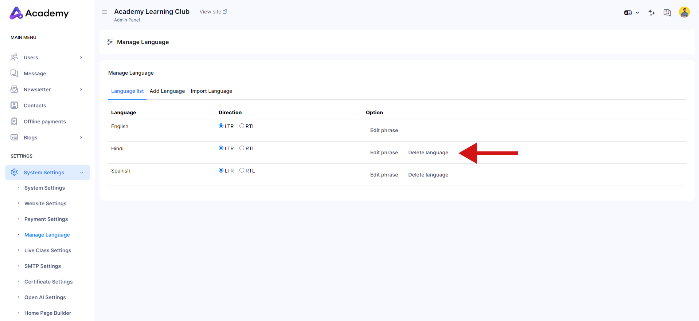Switch to the Import Language tab
This screenshot has width=699, height=321.
tap(211, 91)
